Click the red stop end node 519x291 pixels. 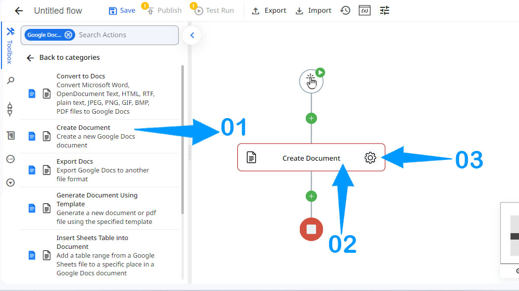[311, 229]
